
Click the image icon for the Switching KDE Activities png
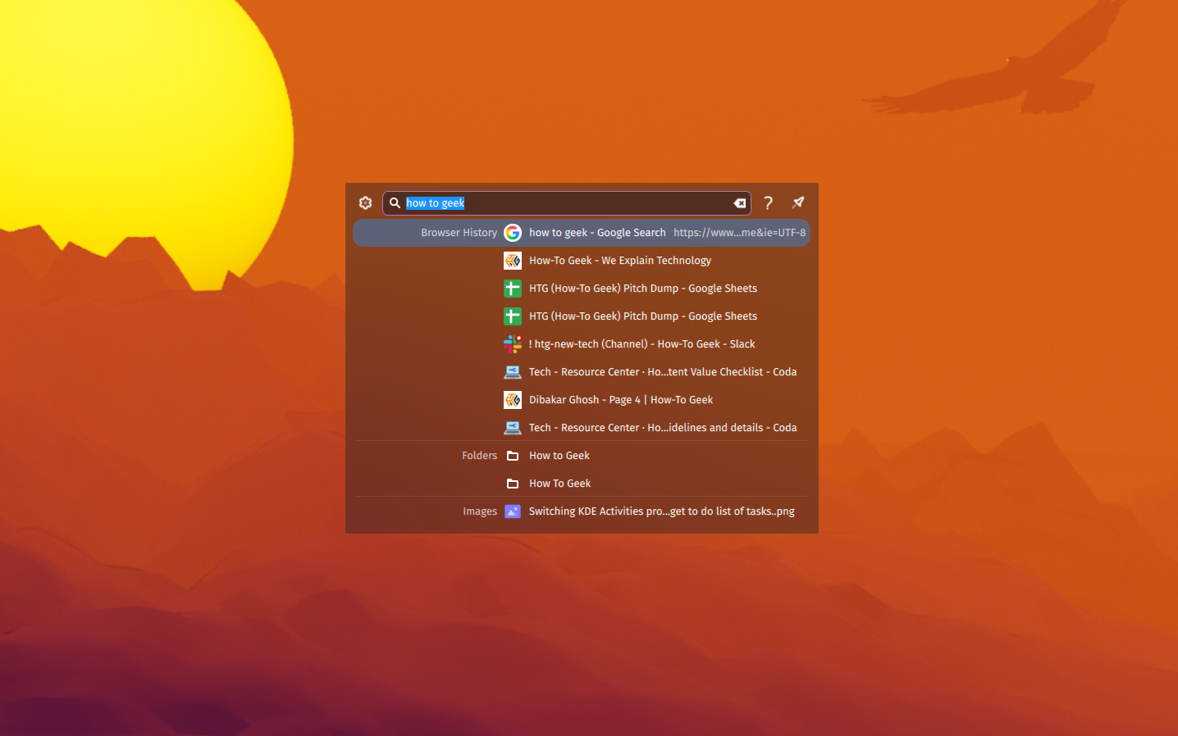[x=513, y=511]
